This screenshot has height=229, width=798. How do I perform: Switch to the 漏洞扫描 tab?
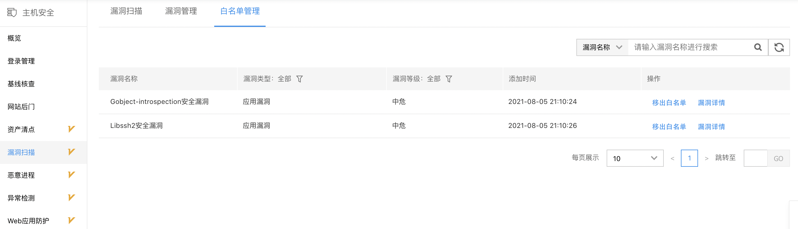(126, 11)
